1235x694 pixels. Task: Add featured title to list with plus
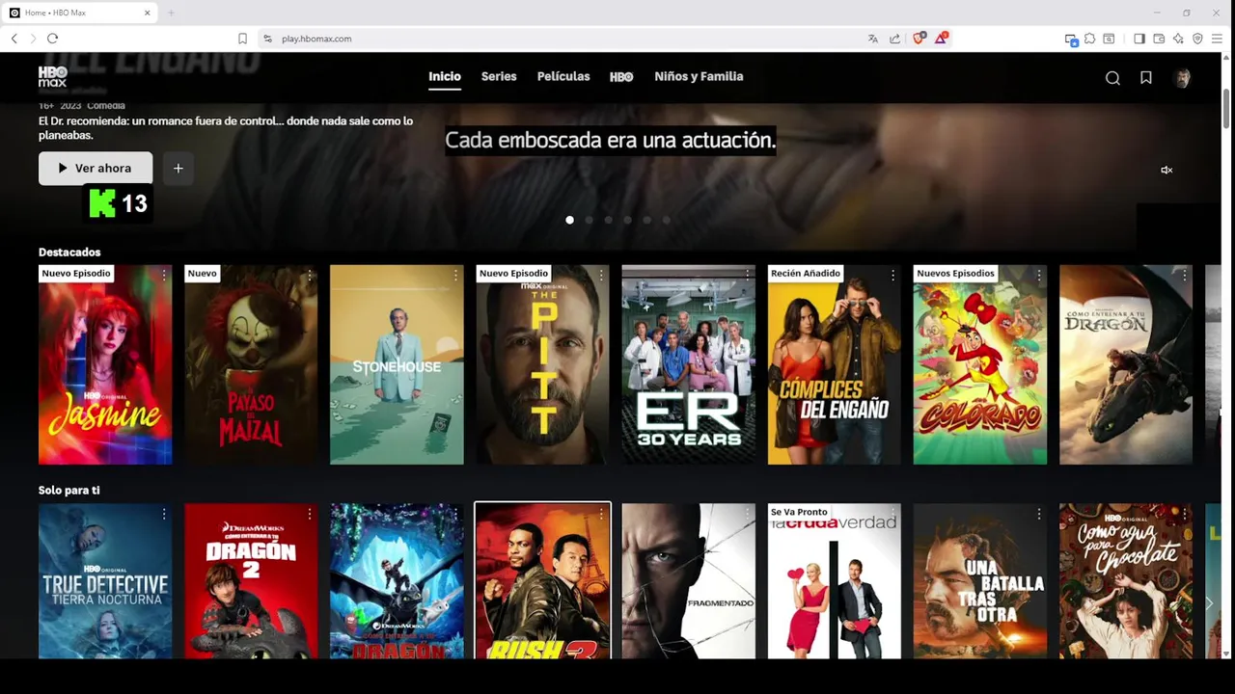pyautogui.click(x=178, y=168)
